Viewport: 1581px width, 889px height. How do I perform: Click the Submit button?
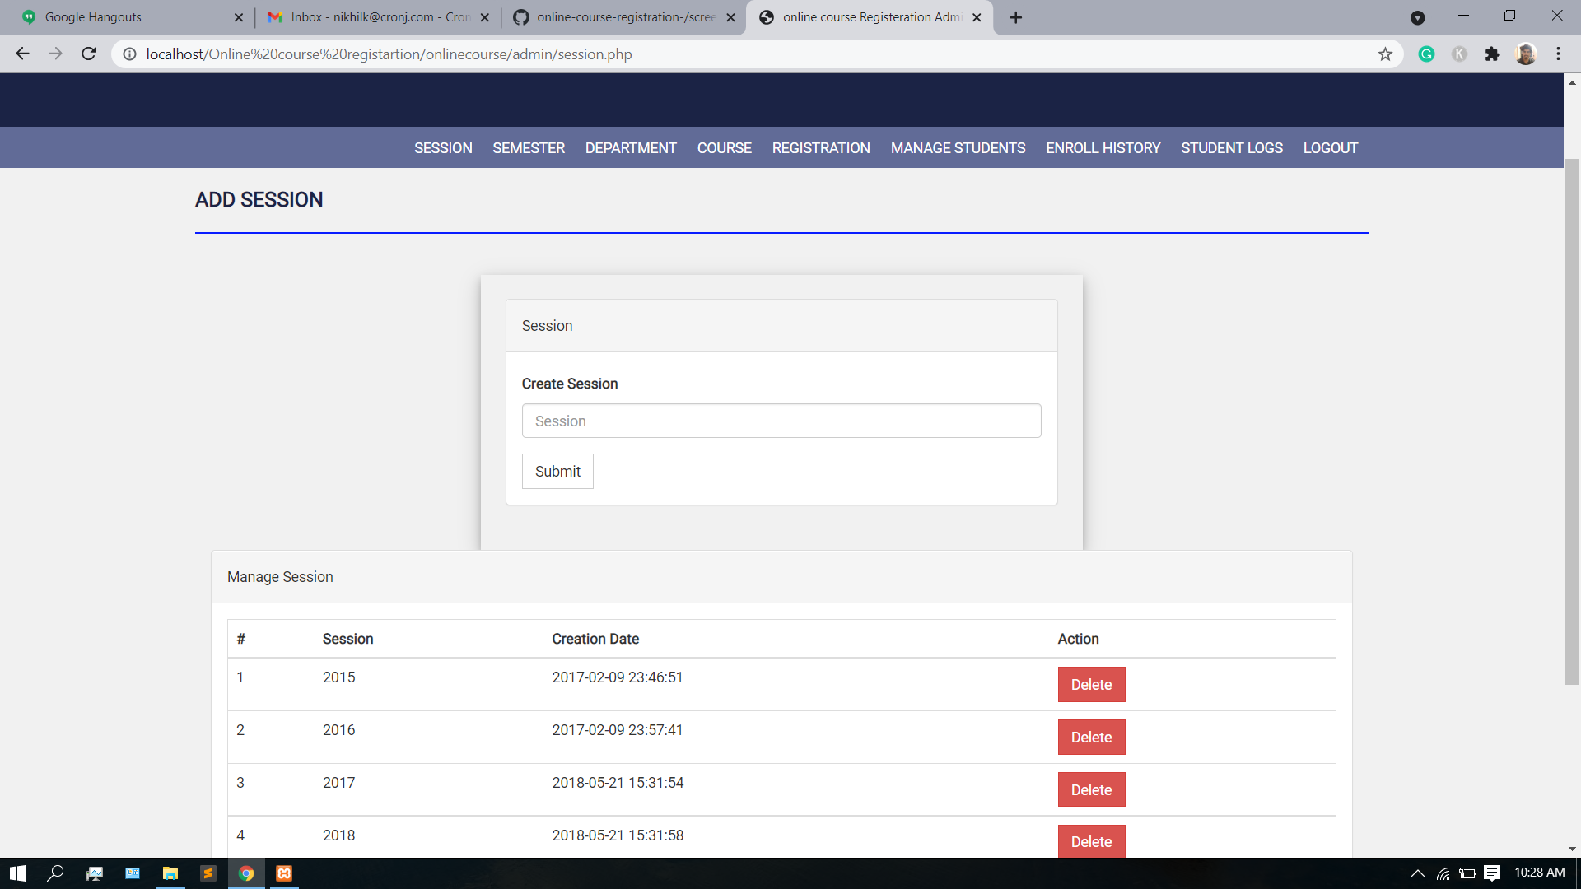pyautogui.click(x=557, y=472)
